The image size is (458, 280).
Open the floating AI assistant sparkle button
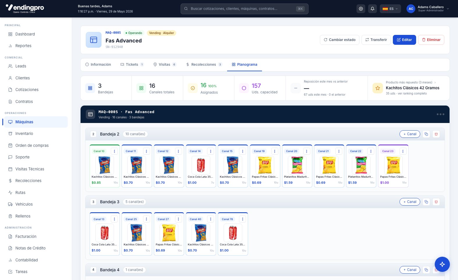[442, 264]
